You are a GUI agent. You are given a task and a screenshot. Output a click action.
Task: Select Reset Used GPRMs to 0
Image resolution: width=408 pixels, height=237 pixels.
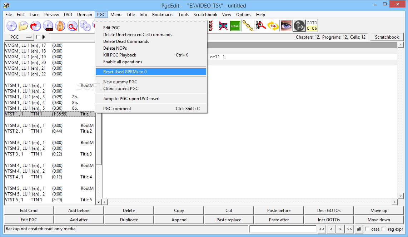(151, 71)
